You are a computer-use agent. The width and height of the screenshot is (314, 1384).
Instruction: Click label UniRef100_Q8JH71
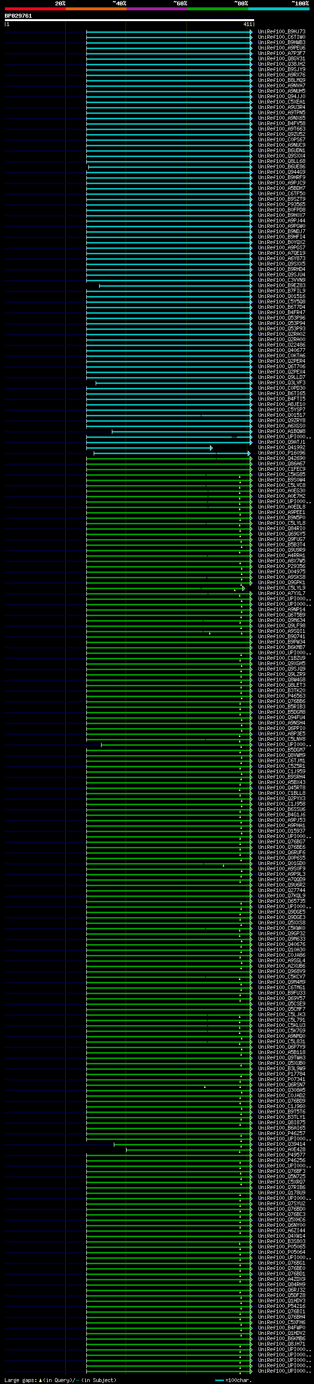(282, 1344)
